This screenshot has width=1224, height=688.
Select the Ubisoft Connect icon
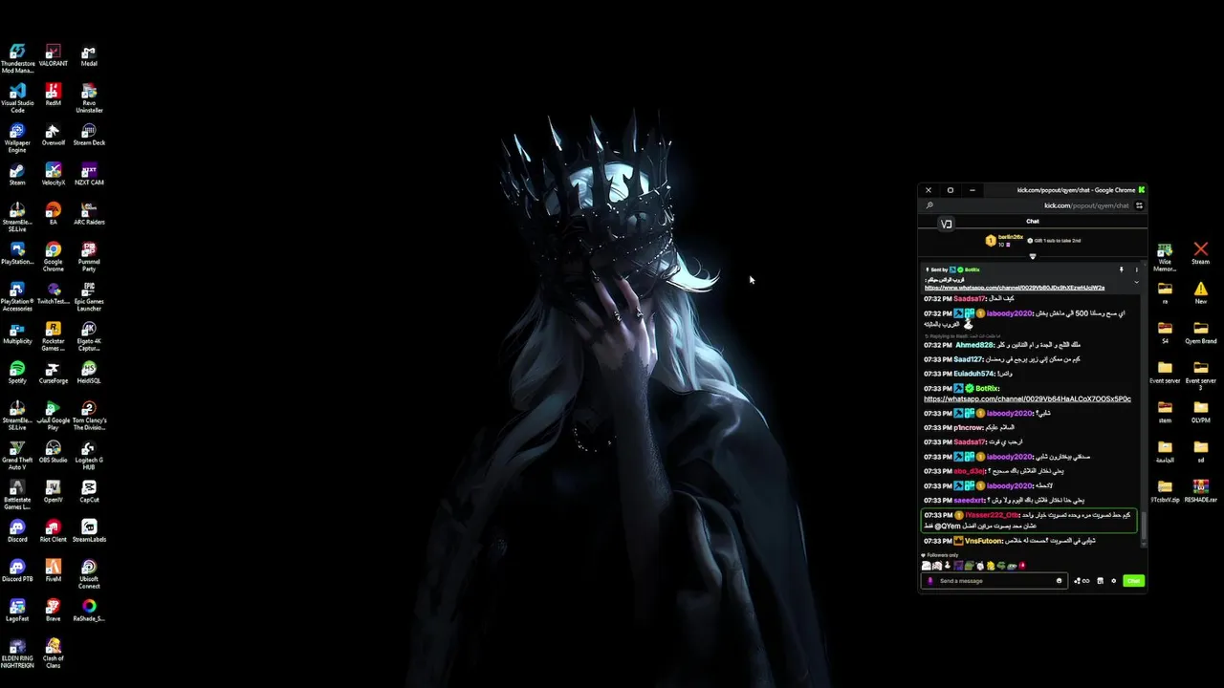[x=89, y=573]
